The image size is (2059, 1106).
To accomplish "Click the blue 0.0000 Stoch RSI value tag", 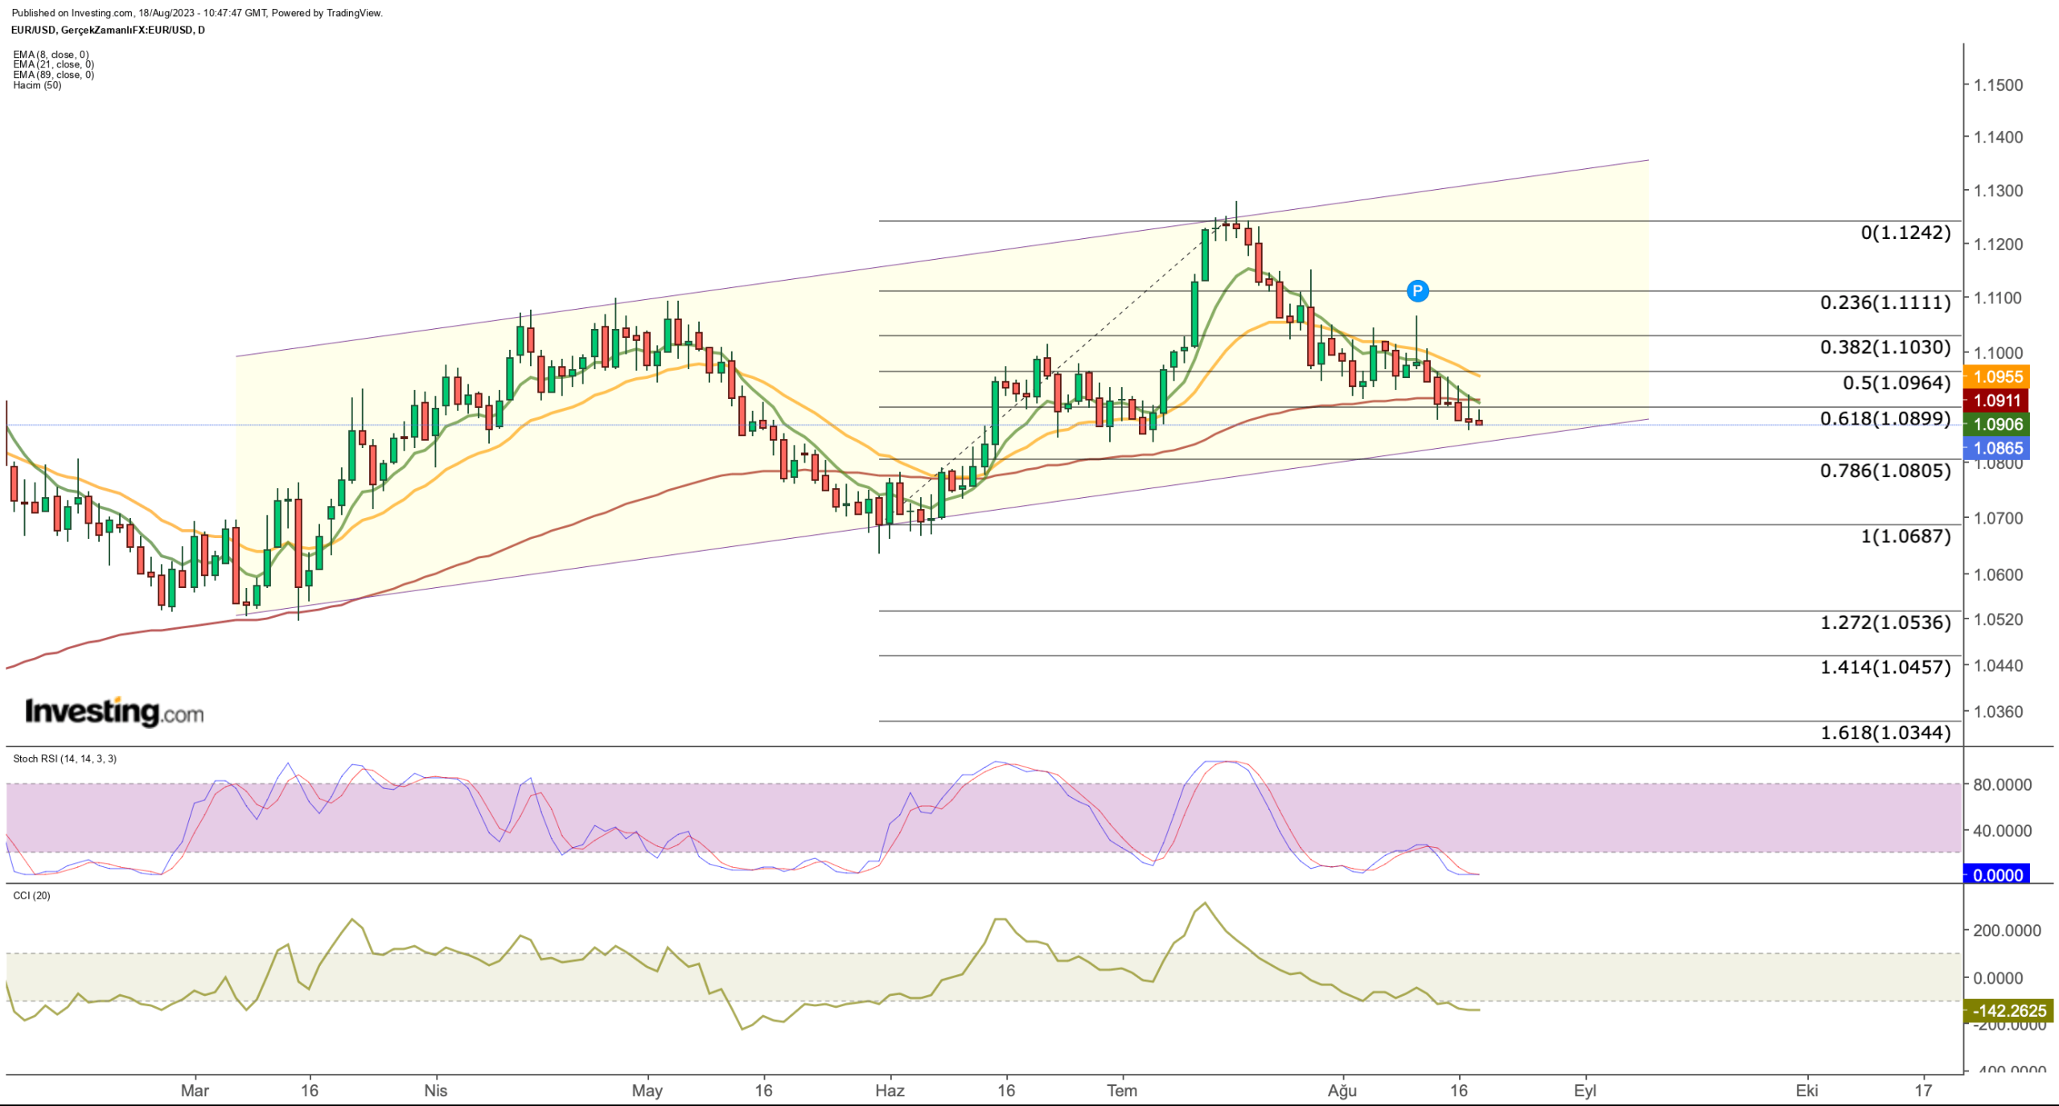I will click(1996, 875).
